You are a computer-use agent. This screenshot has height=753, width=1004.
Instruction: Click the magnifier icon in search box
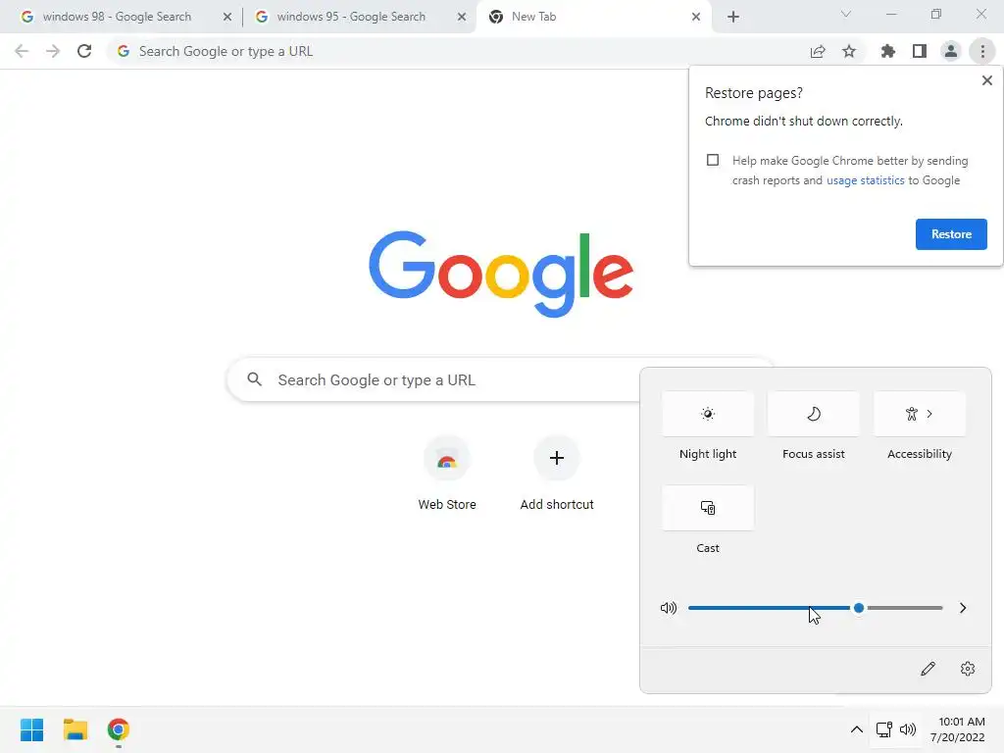(254, 379)
